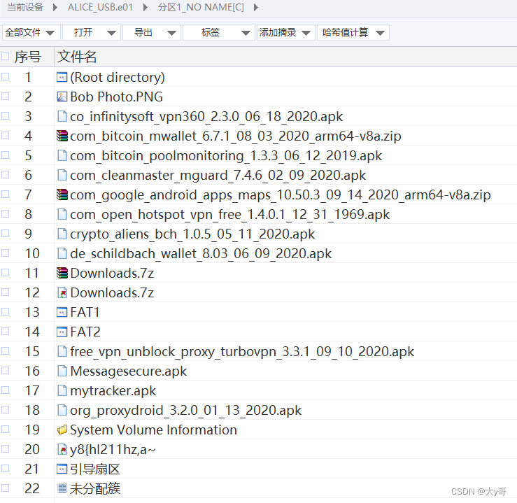Expand the arrow after 分区1_NO NAME[C] breadcrumb
This screenshot has width=517, height=503.
256,8
